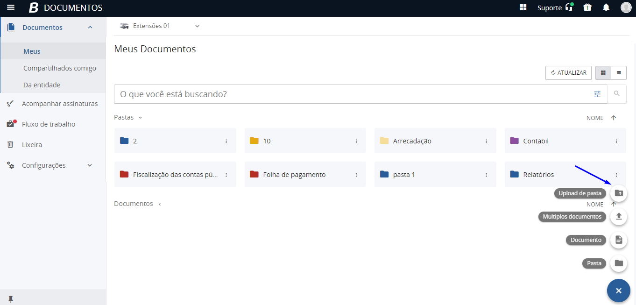Go to Lixeira in the sidebar
This screenshot has height=305, width=636.
click(x=32, y=145)
